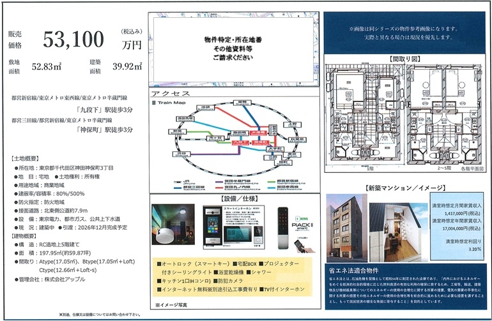The image size is (492, 321).
Task: Click the monthly rent figure 1,417,000円
Action: pyautogui.click(x=463, y=213)
